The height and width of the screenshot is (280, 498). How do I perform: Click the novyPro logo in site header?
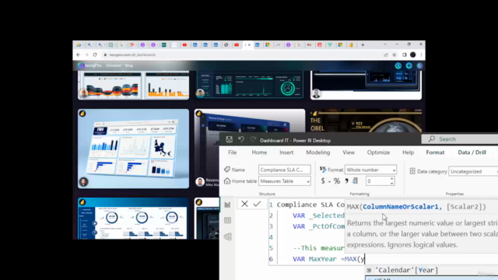[89, 65]
